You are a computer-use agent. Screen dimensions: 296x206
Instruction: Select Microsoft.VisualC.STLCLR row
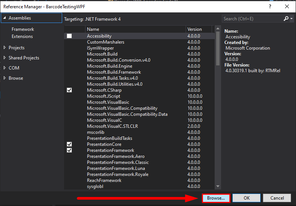click(139, 126)
